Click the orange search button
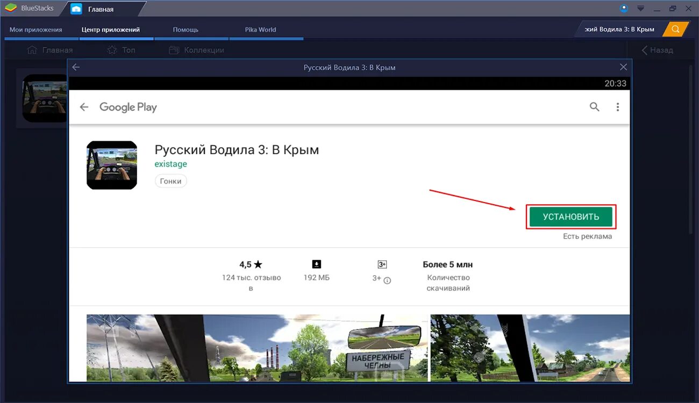The height and width of the screenshot is (403, 699). (x=676, y=29)
